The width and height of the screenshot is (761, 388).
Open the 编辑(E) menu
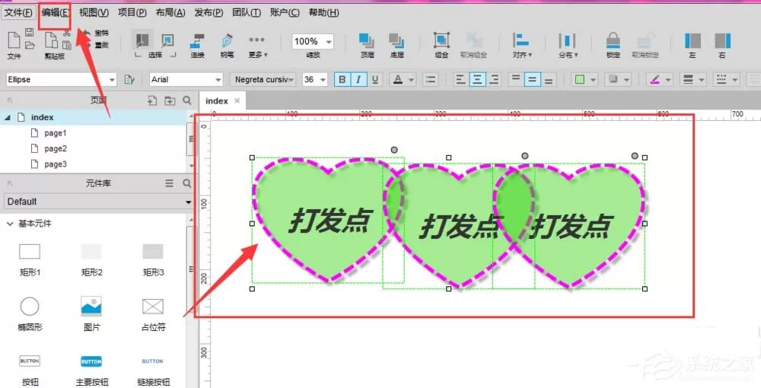coord(56,13)
